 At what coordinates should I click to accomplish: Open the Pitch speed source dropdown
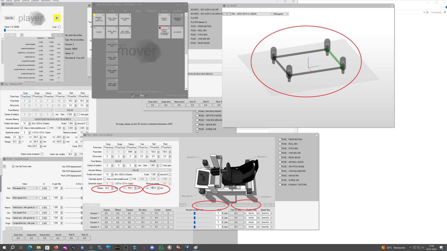pyautogui.click(x=25, y=198)
